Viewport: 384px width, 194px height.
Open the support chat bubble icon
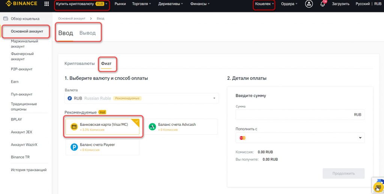pyautogui.click(x=378, y=188)
